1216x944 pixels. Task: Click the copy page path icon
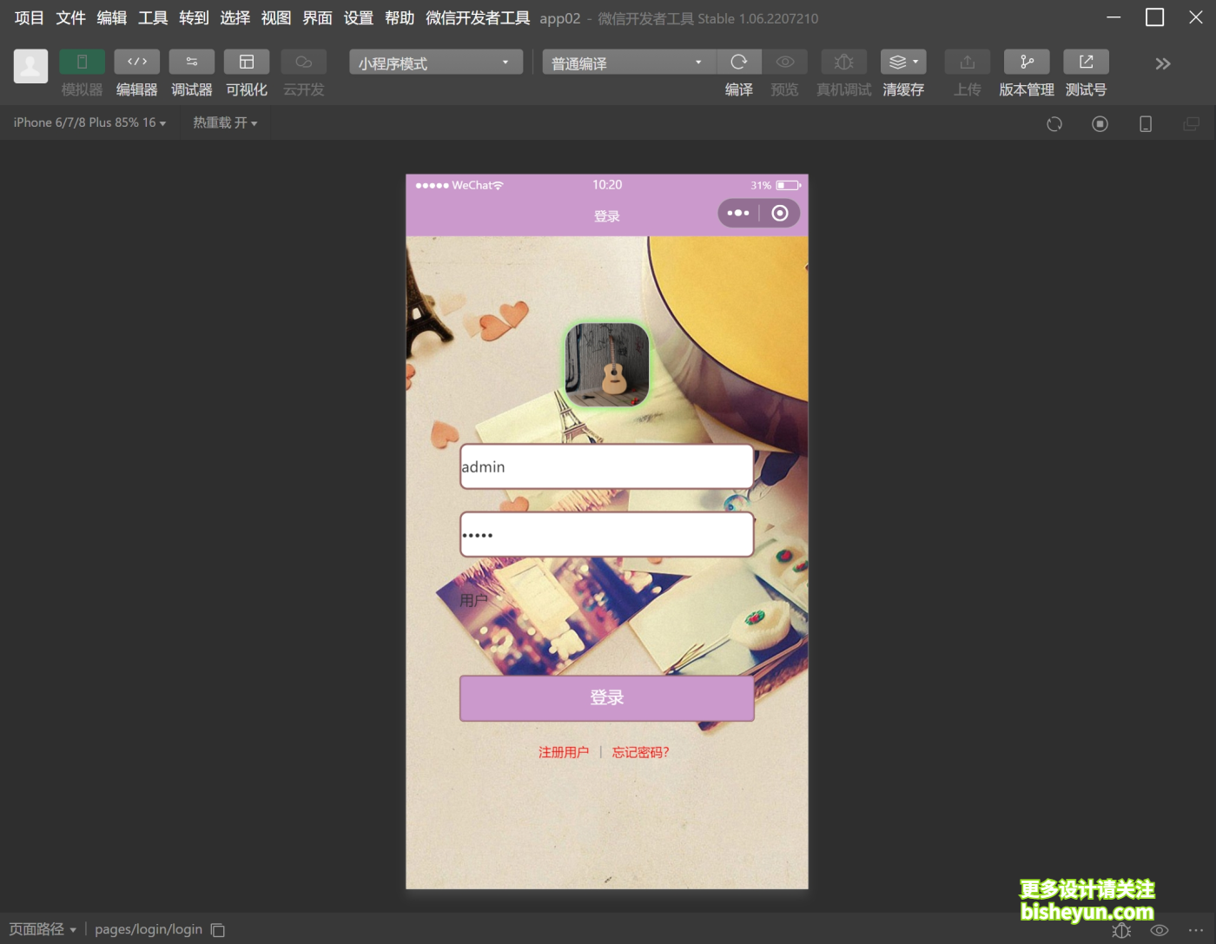(x=218, y=930)
